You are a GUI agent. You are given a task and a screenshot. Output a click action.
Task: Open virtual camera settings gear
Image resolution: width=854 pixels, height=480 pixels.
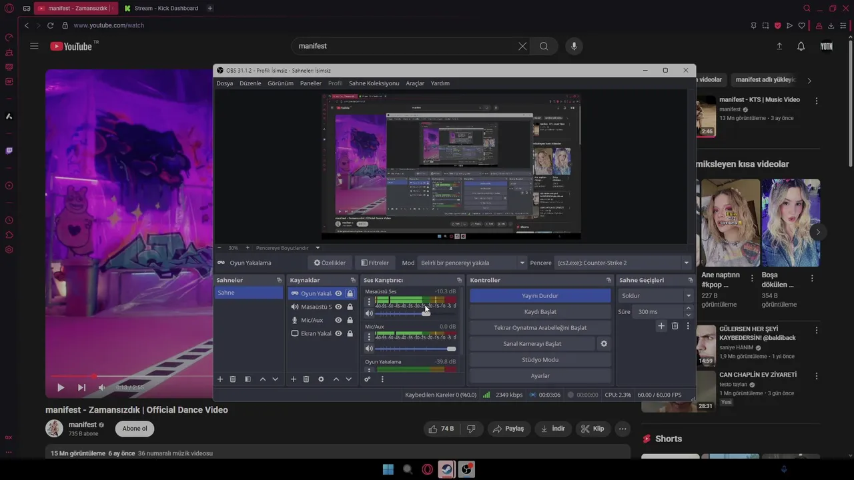[604, 344]
